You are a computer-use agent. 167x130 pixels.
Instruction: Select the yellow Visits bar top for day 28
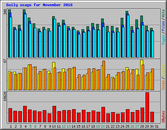142,62
